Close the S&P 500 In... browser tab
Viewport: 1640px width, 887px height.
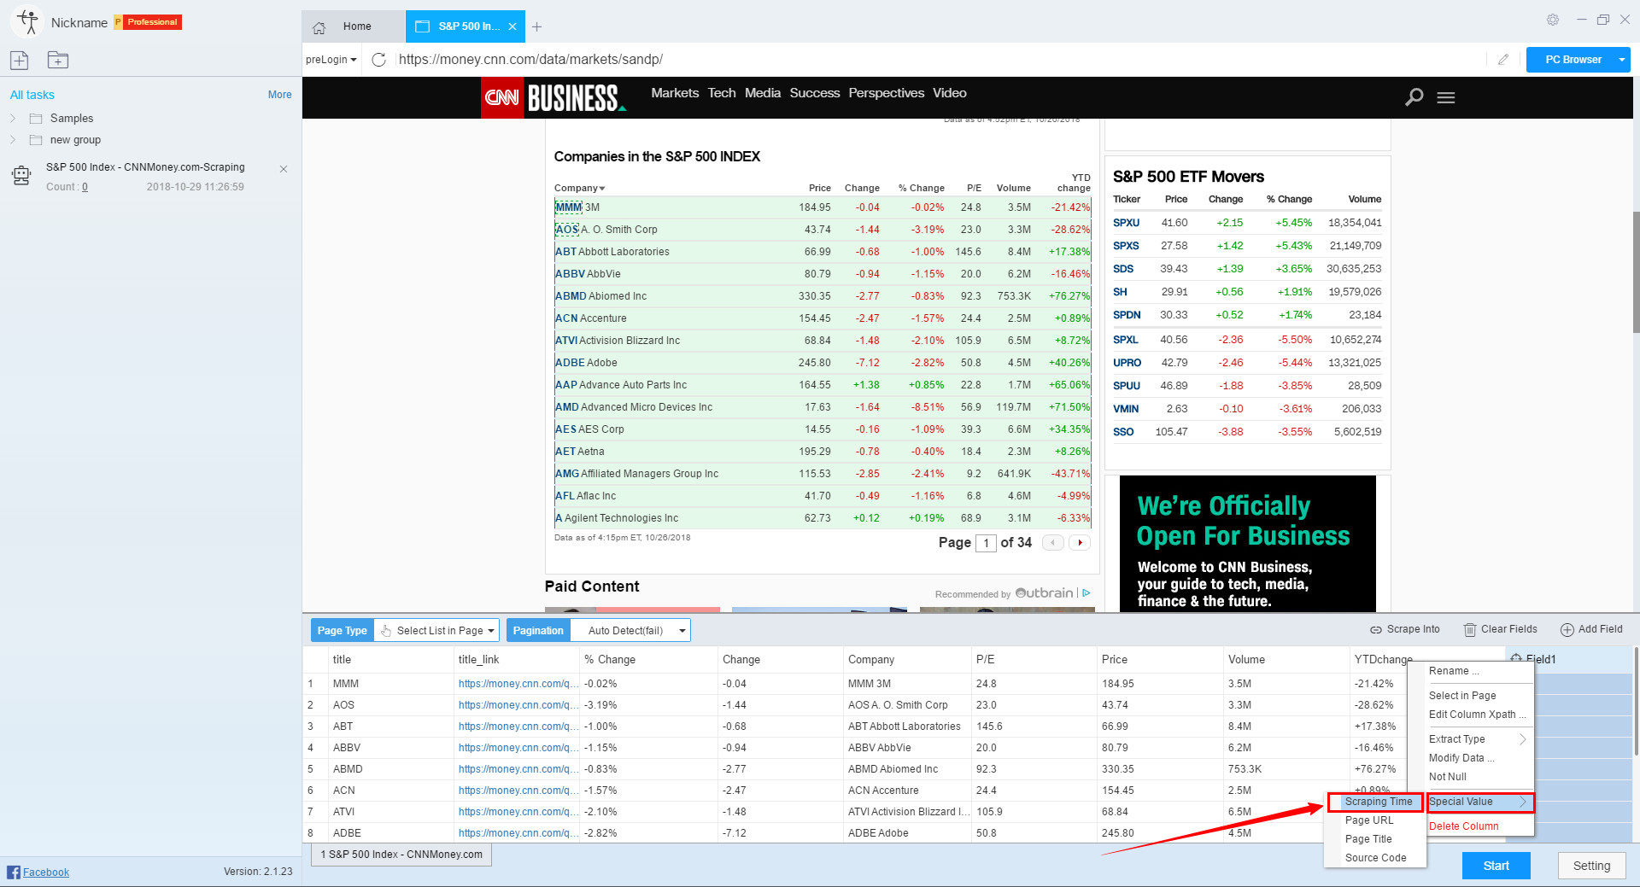point(512,27)
